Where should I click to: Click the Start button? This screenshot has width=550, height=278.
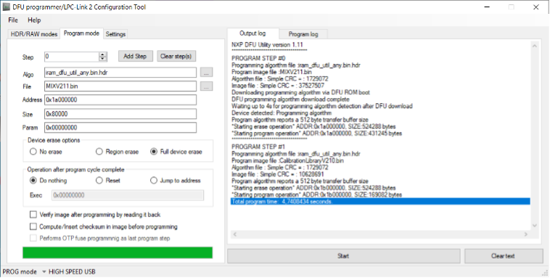343,256
